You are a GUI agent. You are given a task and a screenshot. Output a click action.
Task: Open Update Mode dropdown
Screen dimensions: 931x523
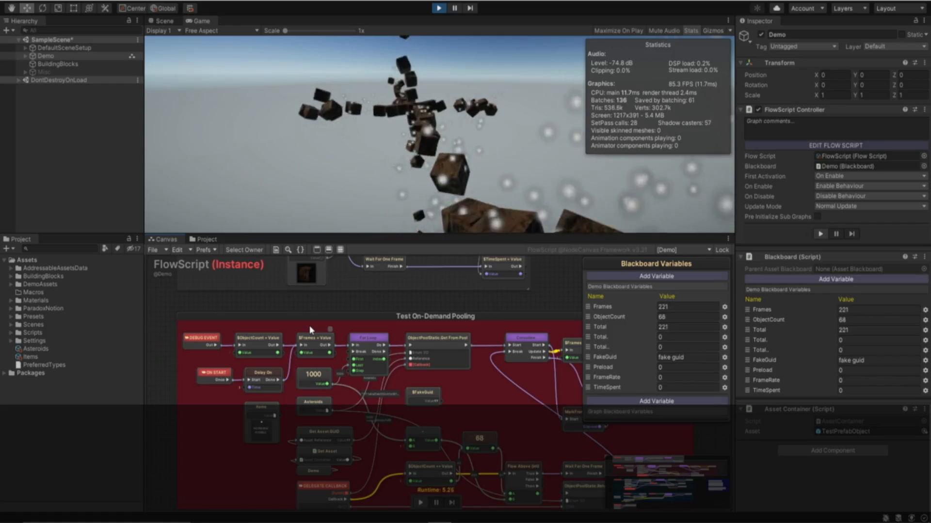pos(871,206)
